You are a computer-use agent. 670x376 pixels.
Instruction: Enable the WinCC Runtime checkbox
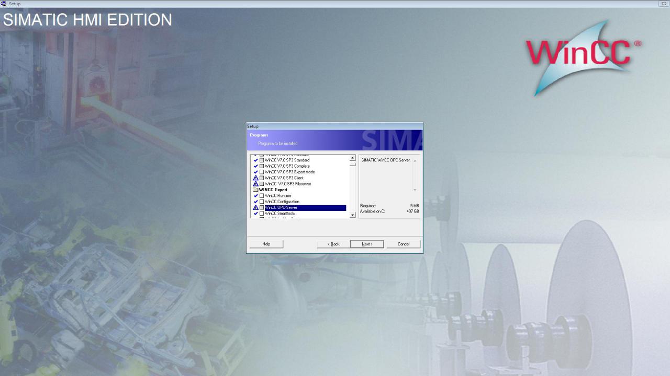(x=262, y=196)
